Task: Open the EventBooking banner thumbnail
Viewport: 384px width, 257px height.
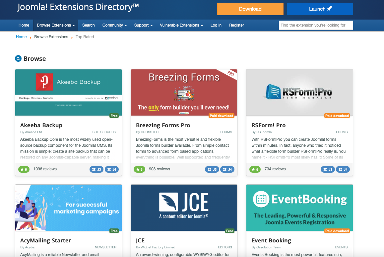Action: pos(299,208)
